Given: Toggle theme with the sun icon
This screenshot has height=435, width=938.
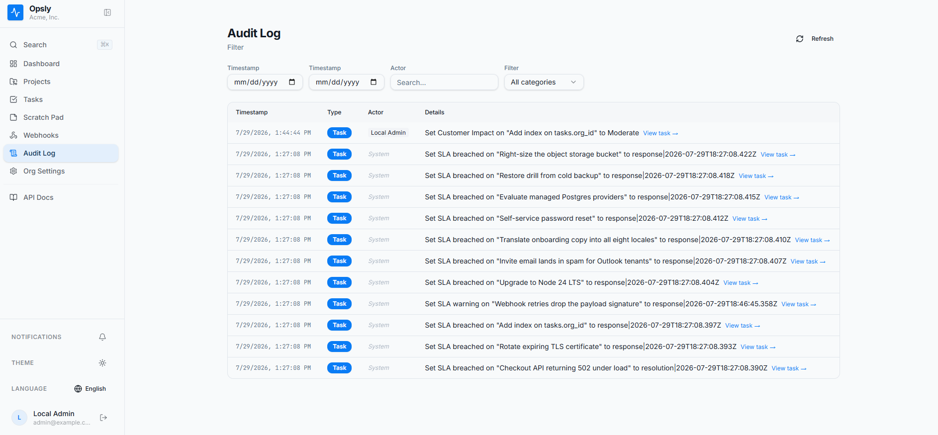Looking at the screenshot, I should click(102, 363).
